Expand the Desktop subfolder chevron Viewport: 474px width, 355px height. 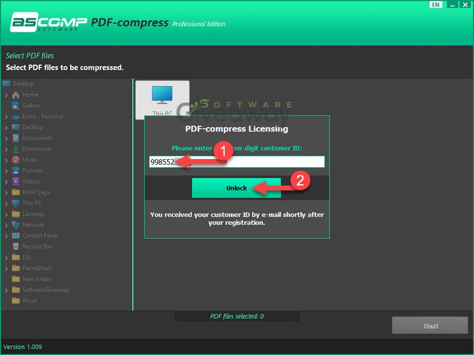[6, 128]
